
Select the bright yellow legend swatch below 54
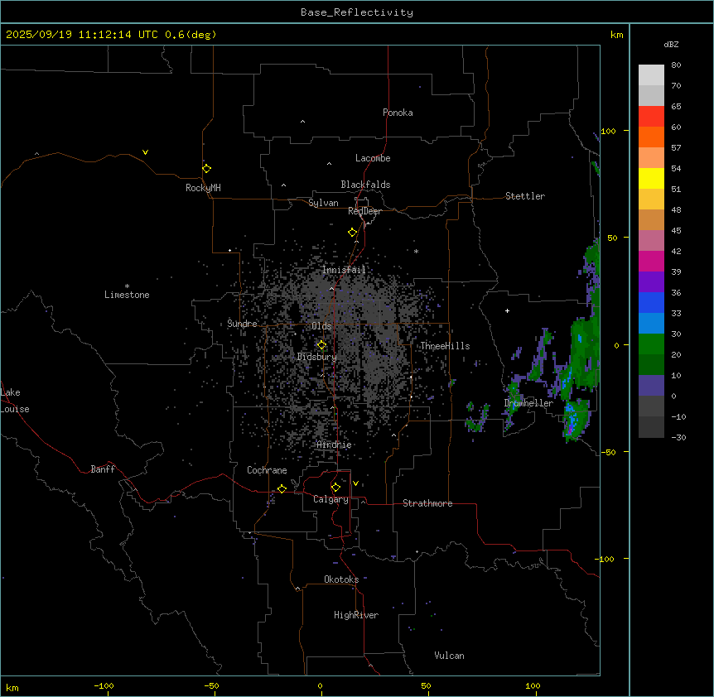[x=651, y=179]
